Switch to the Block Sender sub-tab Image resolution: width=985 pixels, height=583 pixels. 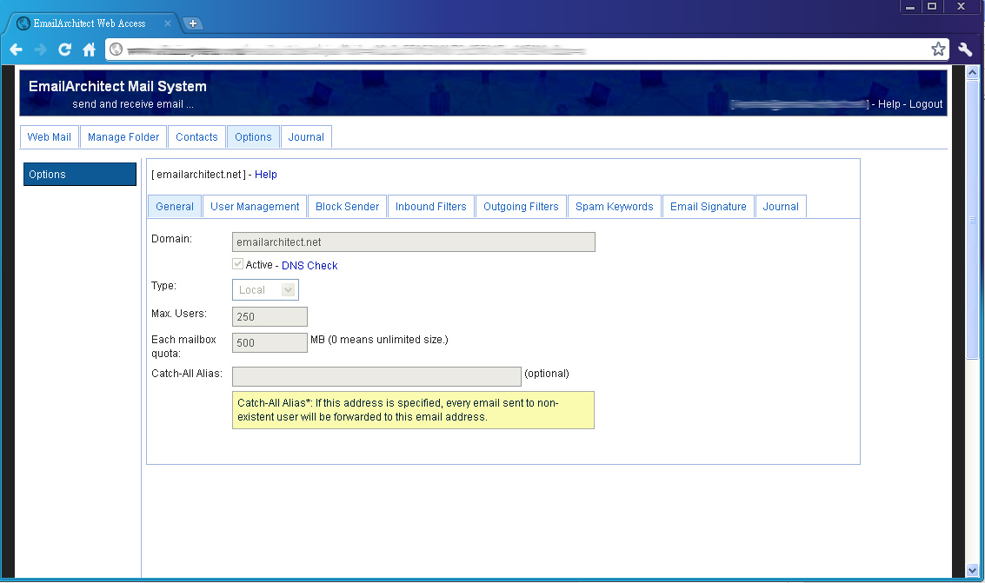coord(348,207)
